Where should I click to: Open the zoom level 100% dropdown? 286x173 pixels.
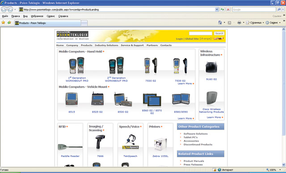(273, 170)
